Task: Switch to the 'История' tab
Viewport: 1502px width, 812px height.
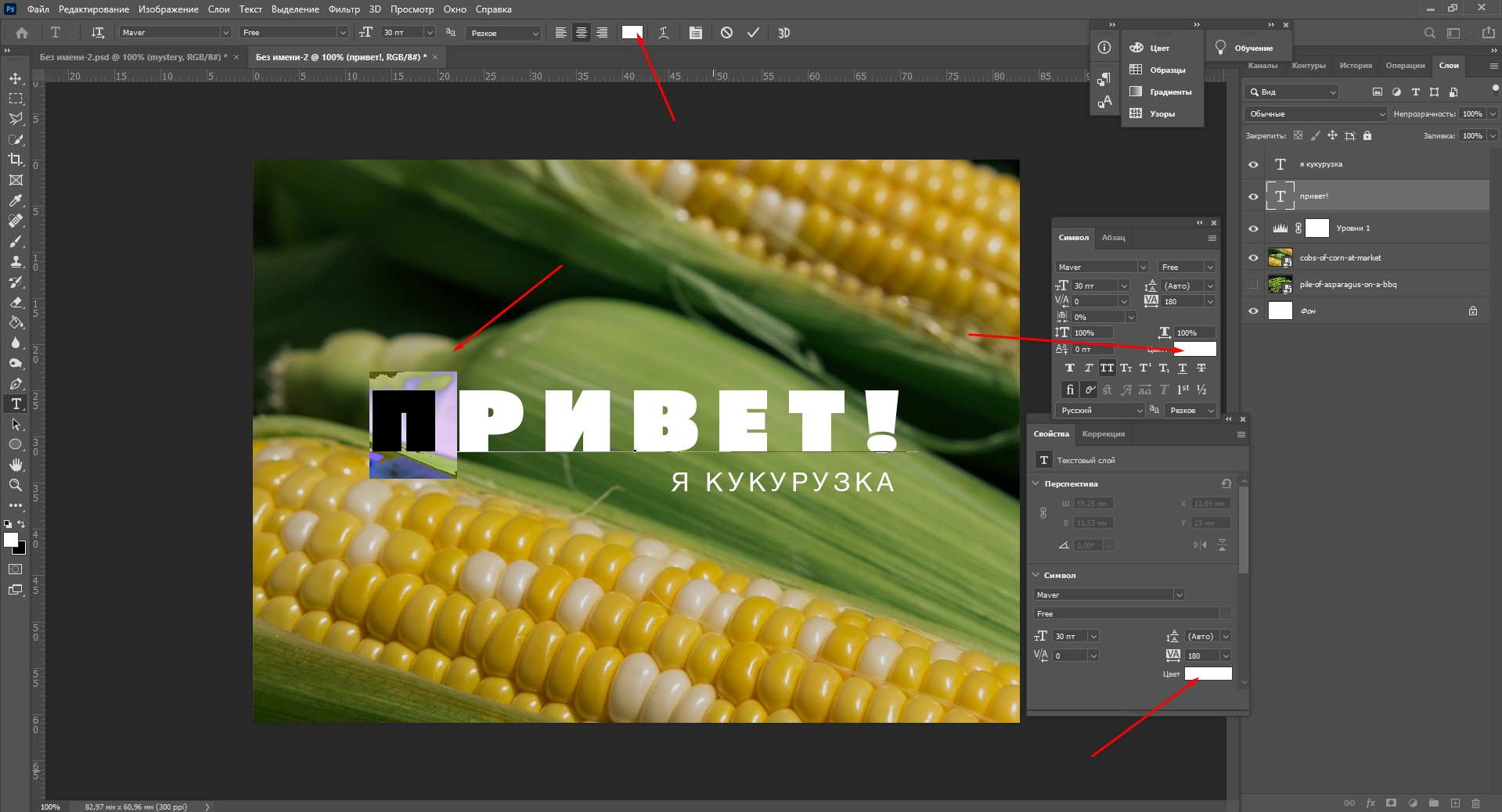Action: point(1355,66)
